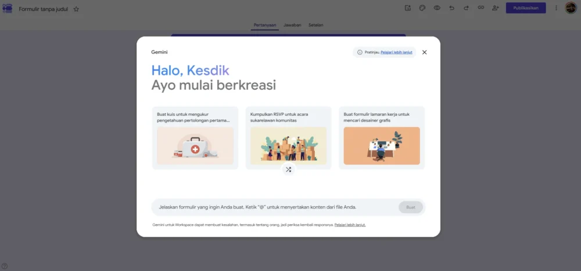Viewport: 581px width, 271px height.
Task: Open the help question mark icon
Action: 5,266
